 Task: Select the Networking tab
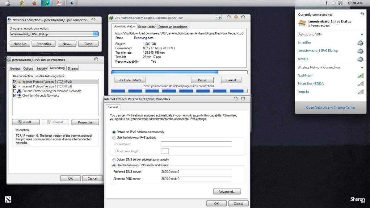click(57, 68)
